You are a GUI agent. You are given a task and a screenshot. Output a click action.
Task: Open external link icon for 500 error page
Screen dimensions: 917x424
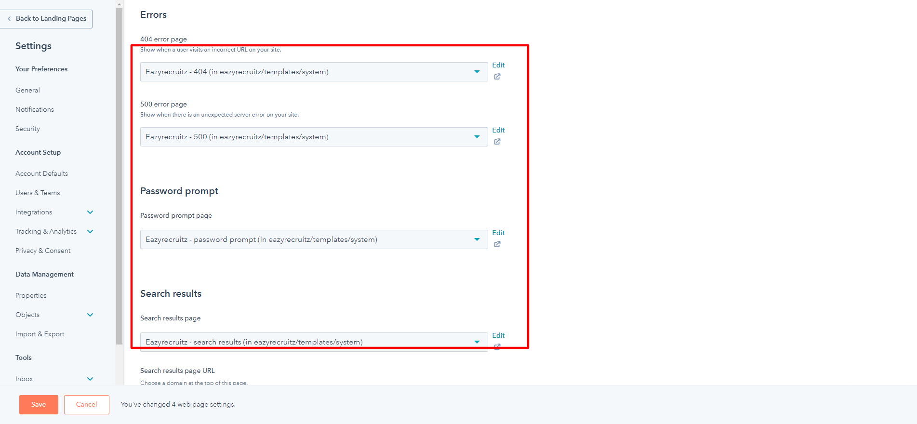[x=497, y=142]
